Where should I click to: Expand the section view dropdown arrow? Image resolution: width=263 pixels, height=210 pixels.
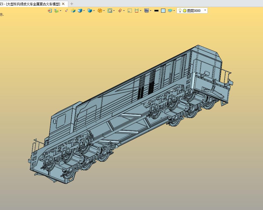114,11
